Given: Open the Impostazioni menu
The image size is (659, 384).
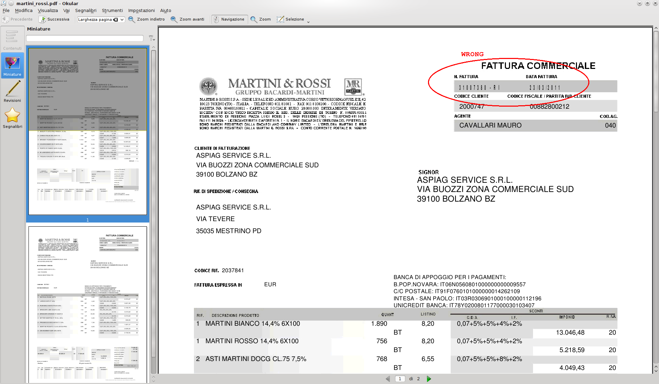Looking at the screenshot, I should click(x=141, y=10).
